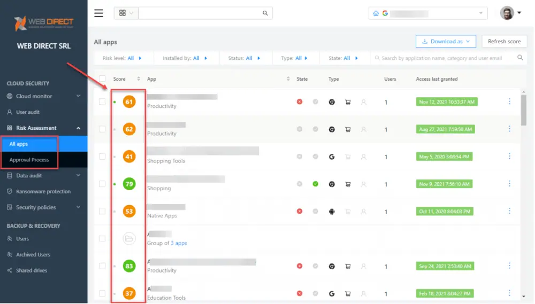Click the Google type icon in score 41 row
This screenshot has width=535, height=304.
332,157
